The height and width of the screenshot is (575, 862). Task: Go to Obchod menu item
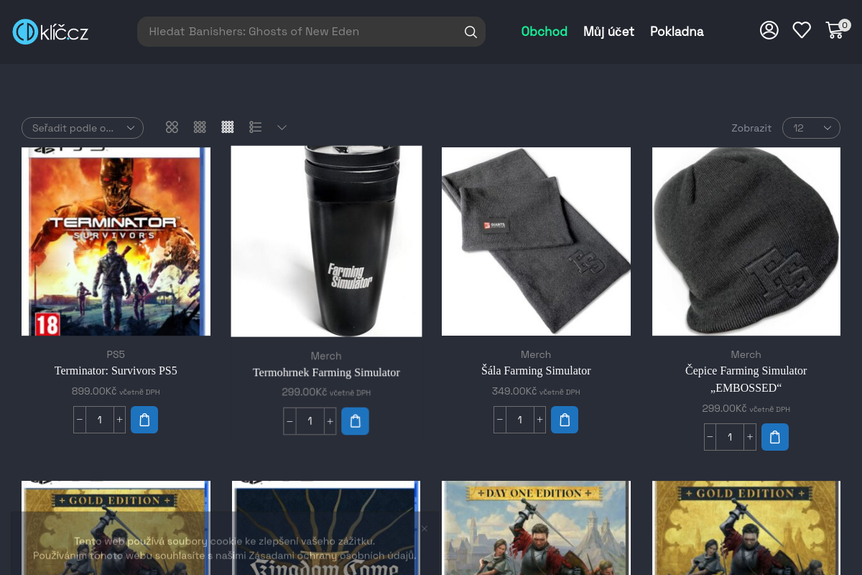(544, 32)
